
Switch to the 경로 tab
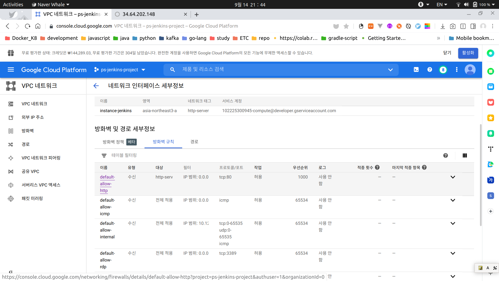(194, 142)
